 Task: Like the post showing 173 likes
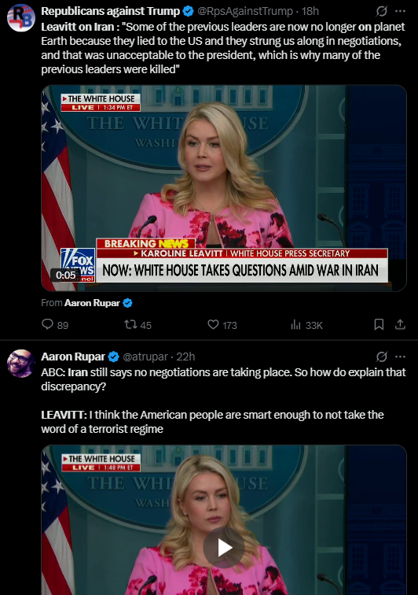click(x=214, y=324)
